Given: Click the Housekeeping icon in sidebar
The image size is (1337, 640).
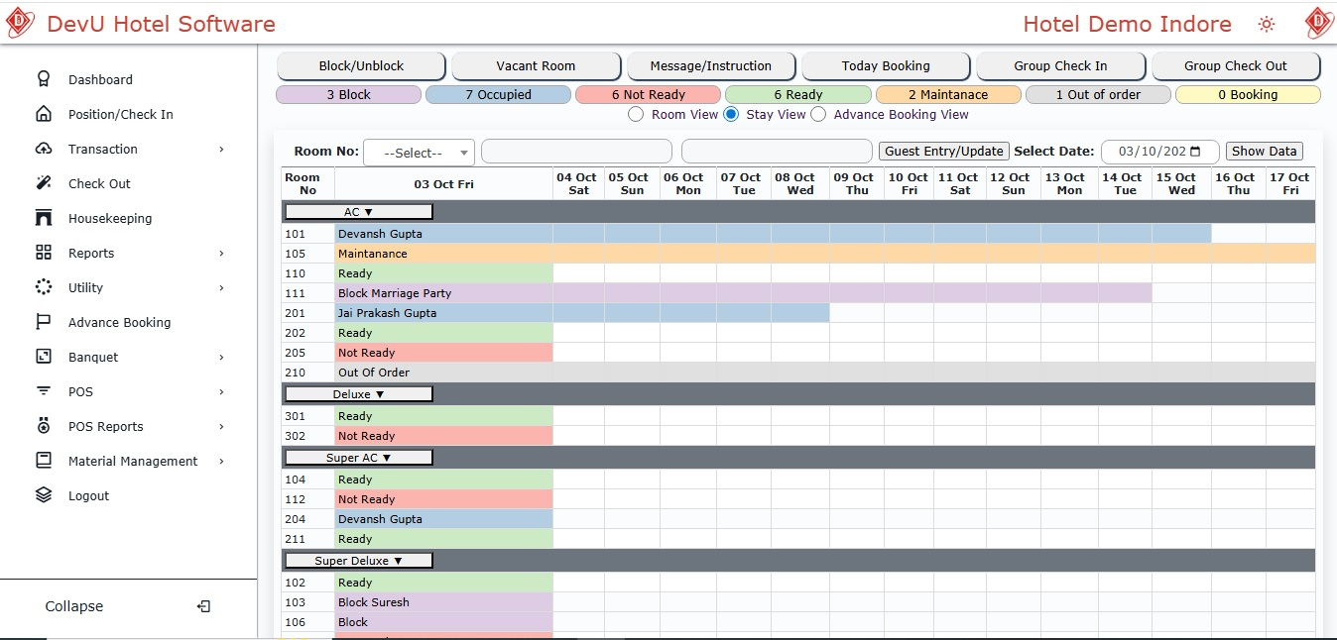Looking at the screenshot, I should pyautogui.click(x=44, y=218).
